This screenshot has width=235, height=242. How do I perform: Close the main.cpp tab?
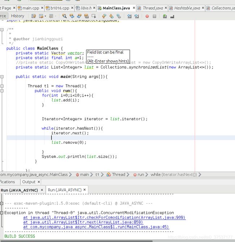click(42, 8)
